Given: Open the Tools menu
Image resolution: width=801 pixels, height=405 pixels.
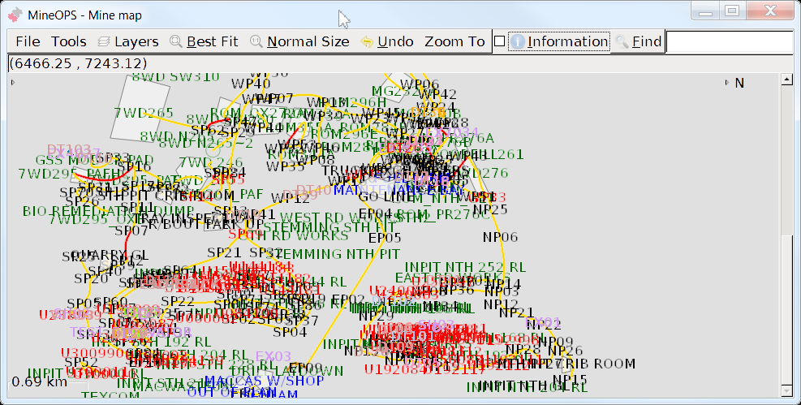Looking at the screenshot, I should 68,41.
